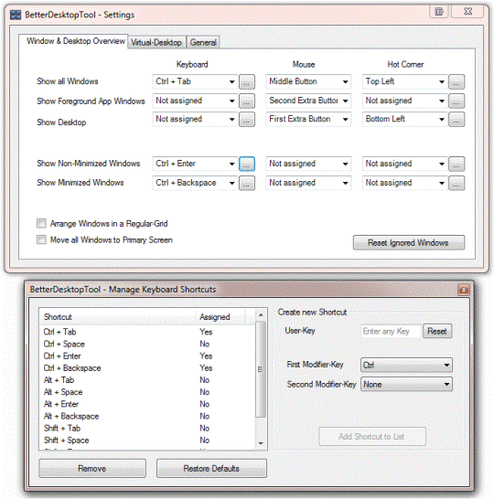Click the shortcut list scroll up arrow

[x=261, y=315]
